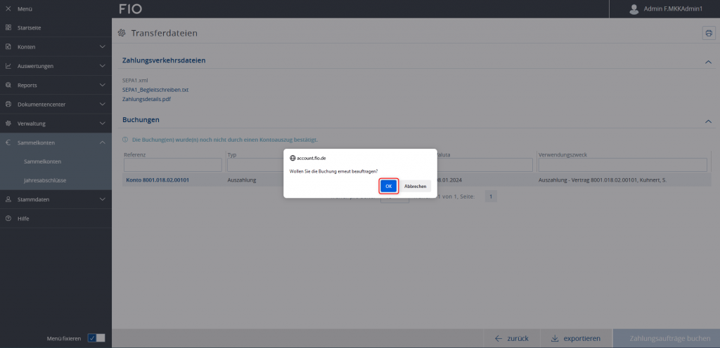The height and width of the screenshot is (348, 720).
Task: Collapse the Zahlungsverkehrsdateien section
Action: [x=707, y=62]
